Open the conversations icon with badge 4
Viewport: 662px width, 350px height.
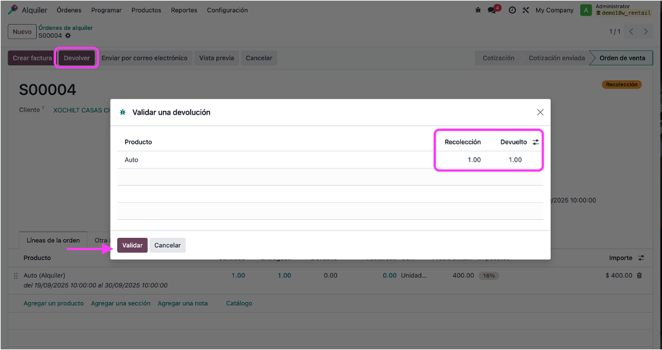coord(492,10)
